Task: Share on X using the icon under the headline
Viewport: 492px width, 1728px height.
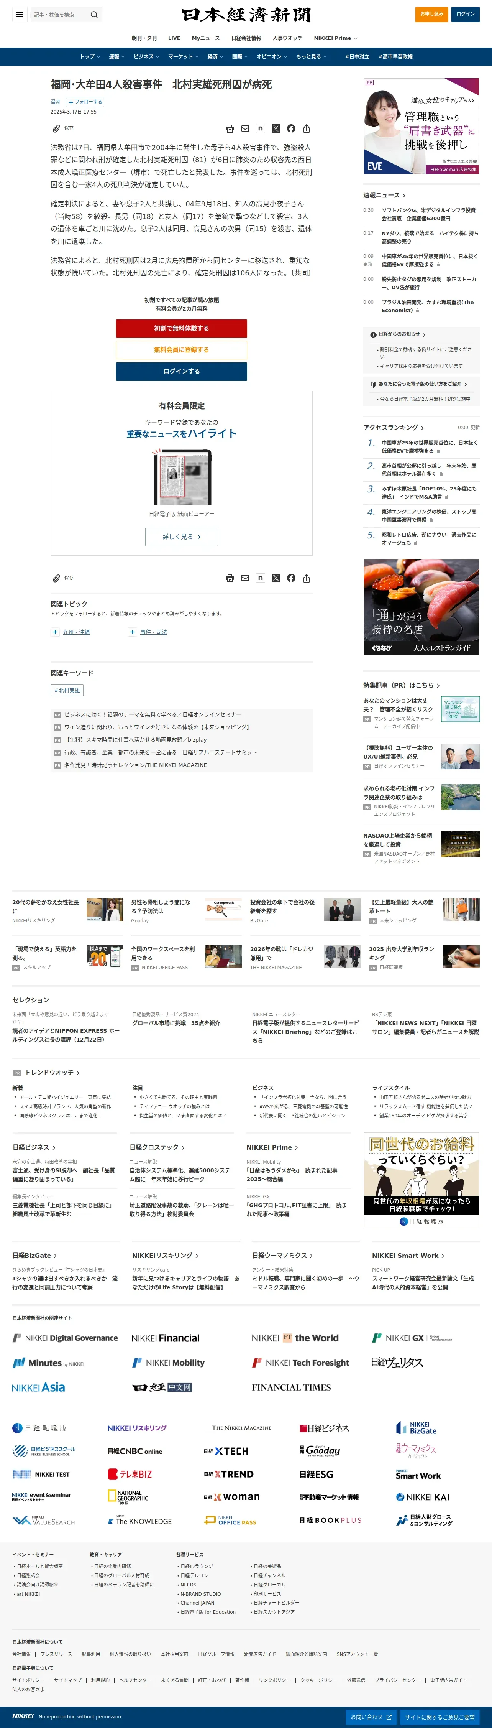Action: click(276, 129)
